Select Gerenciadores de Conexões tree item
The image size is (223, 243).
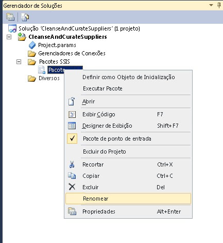pyautogui.click(x=72, y=53)
